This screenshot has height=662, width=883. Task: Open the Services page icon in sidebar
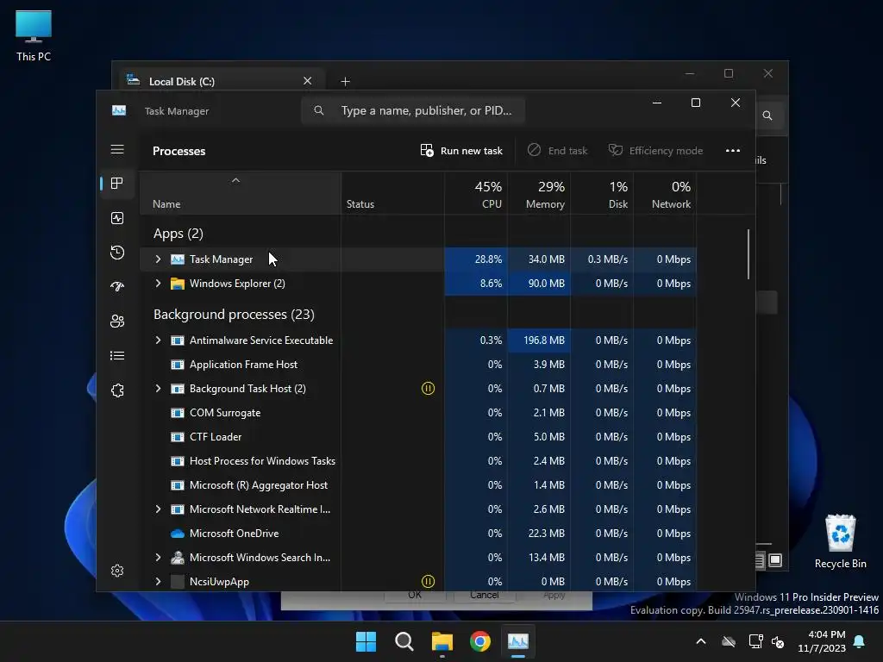117,390
